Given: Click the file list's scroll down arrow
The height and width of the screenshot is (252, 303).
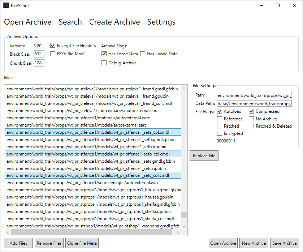Looking at the screenshot, I should [x=184, y=226].
